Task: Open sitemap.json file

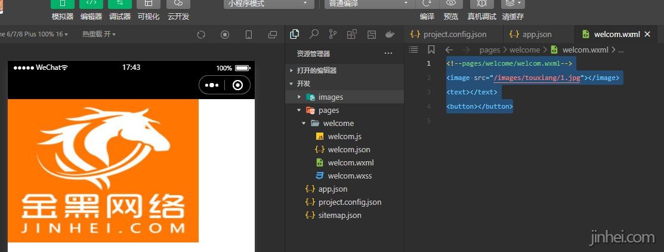Action: (x=345, y=215)
